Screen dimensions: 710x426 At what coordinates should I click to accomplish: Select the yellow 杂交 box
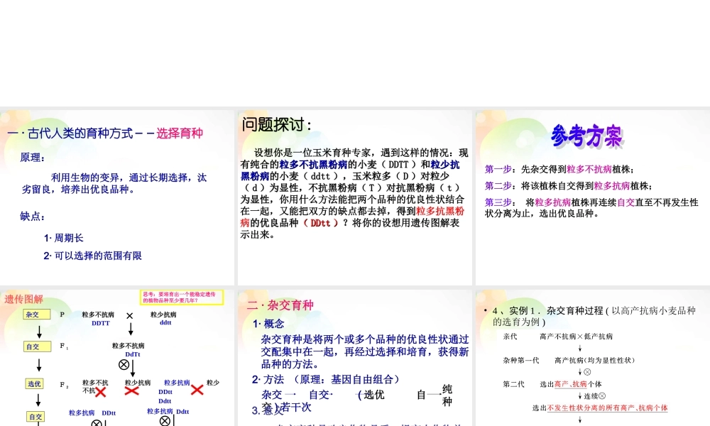(x=37, y=315)
